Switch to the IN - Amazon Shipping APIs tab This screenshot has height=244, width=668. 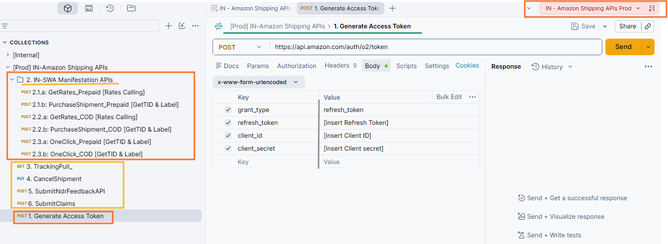251,8
